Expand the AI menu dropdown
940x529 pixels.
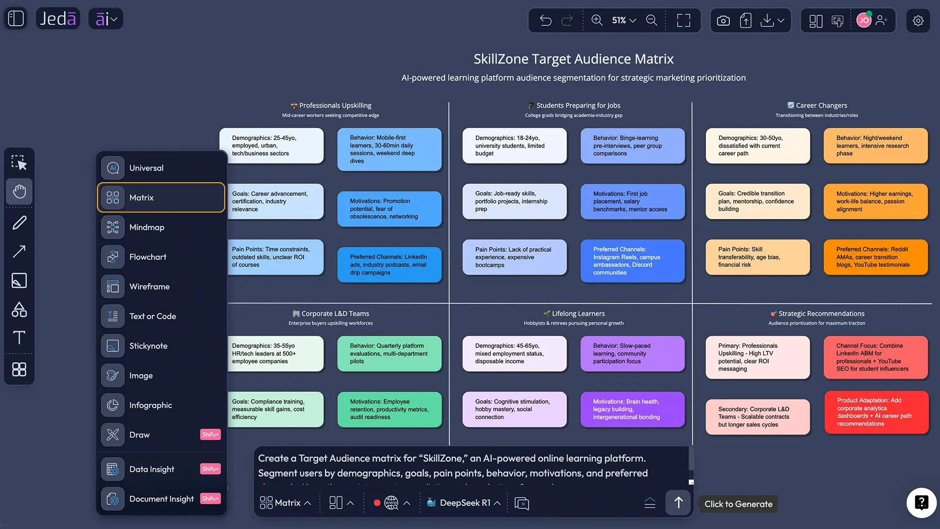click(106, 19)
